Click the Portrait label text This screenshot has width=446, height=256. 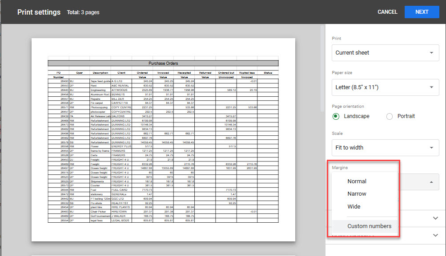(x=406, y=116)
